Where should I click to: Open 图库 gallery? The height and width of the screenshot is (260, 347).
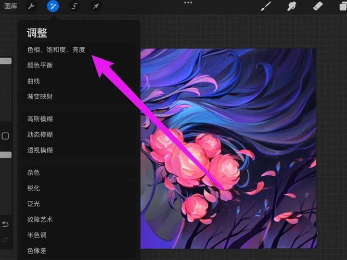coord(10,6)
